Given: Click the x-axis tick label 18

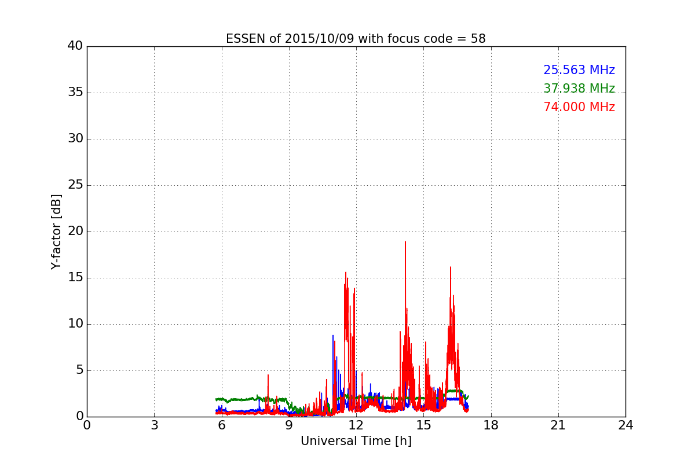Looking at the screenshot, I should 491,425.
